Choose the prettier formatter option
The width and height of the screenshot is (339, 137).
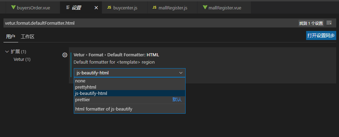tap(130, 99)
